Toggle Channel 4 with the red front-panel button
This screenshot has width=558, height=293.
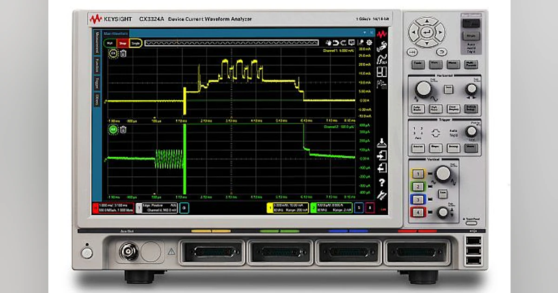click(418, 212)
